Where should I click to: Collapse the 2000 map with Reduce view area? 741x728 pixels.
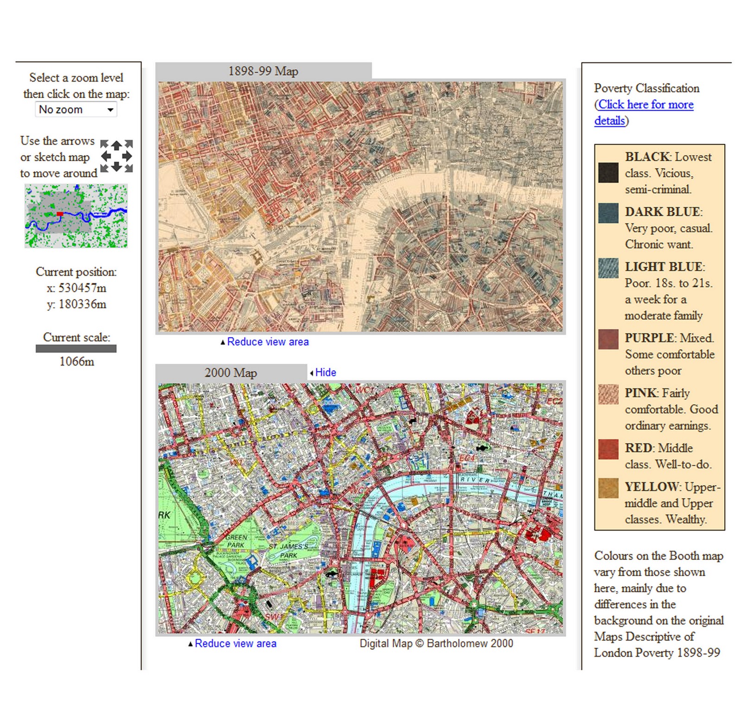click(x=235, y=643)
